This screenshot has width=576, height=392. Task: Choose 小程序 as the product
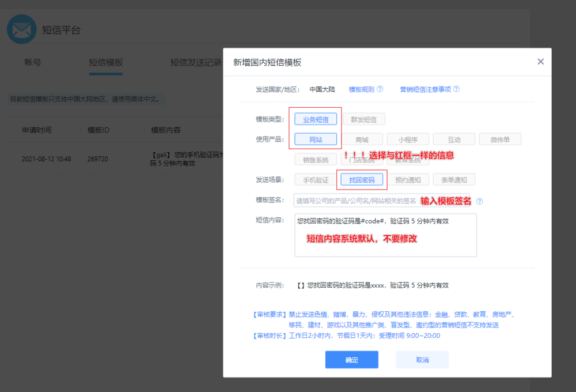[408, 140]
